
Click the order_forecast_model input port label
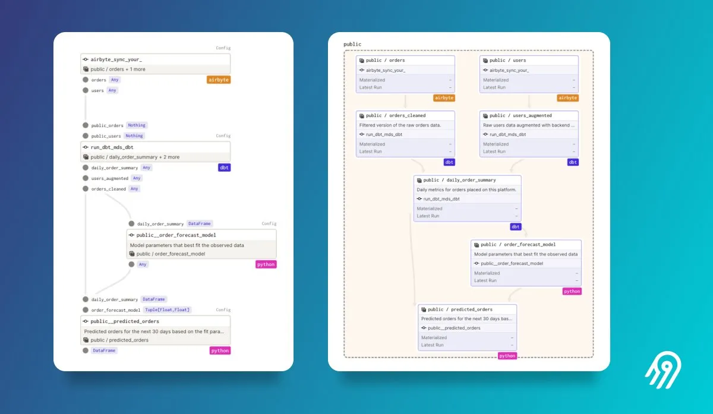(x=116, y=310)
